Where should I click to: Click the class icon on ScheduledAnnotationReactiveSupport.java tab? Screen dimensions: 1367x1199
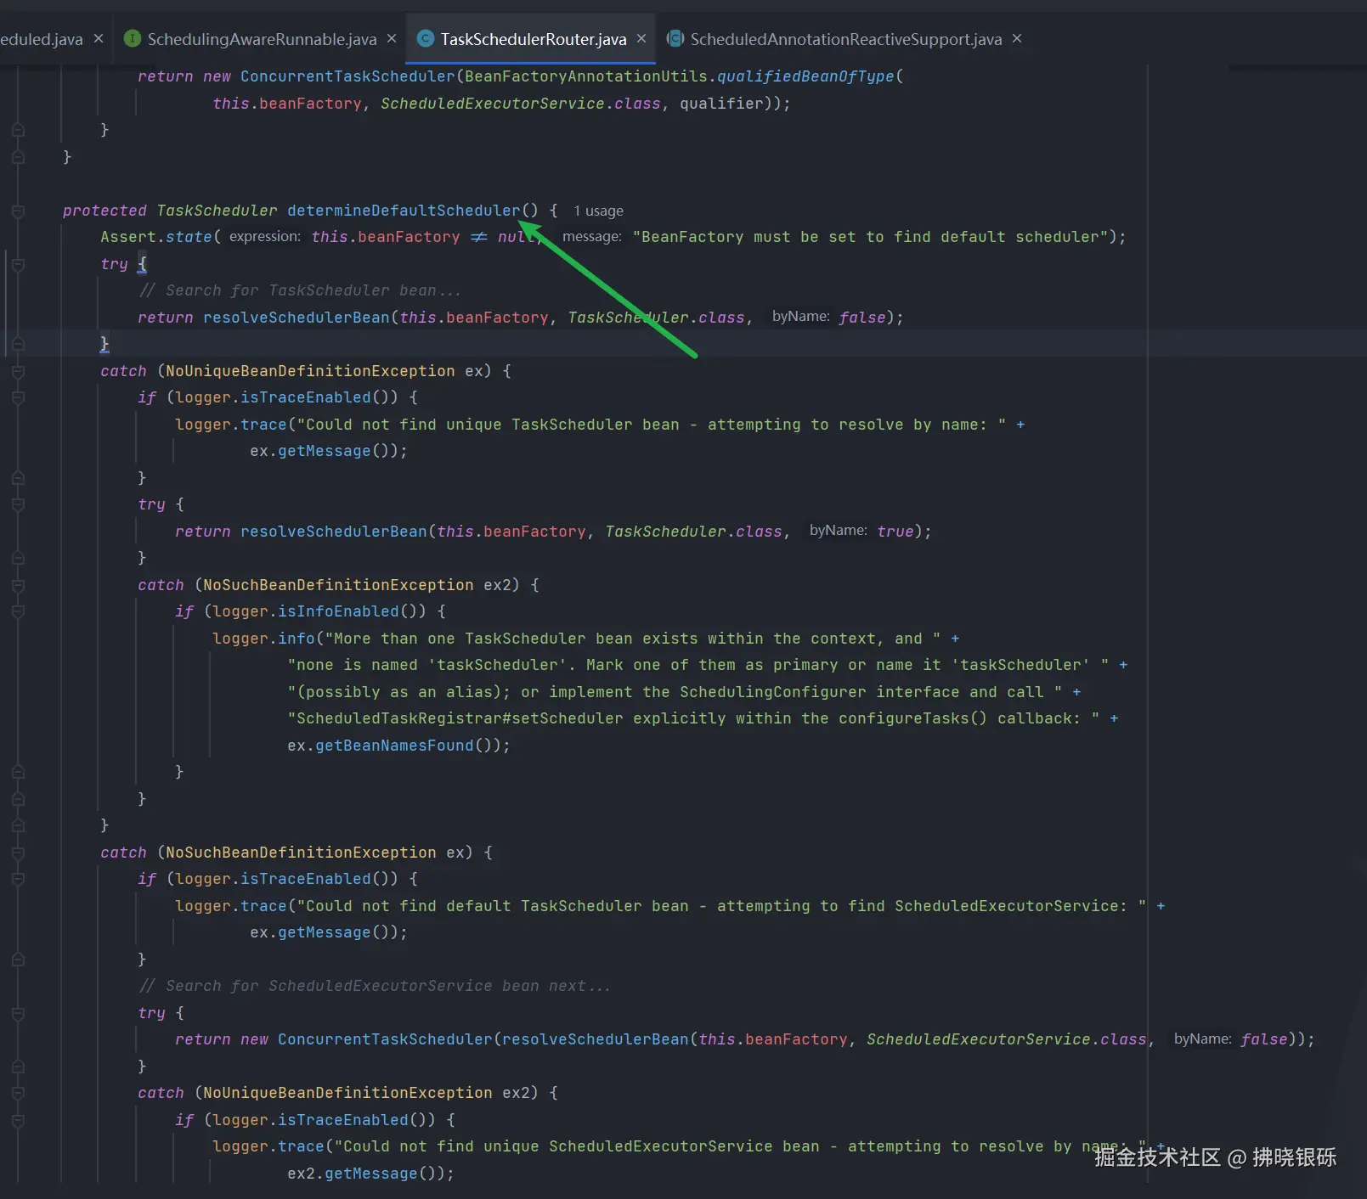coord(675,38)
